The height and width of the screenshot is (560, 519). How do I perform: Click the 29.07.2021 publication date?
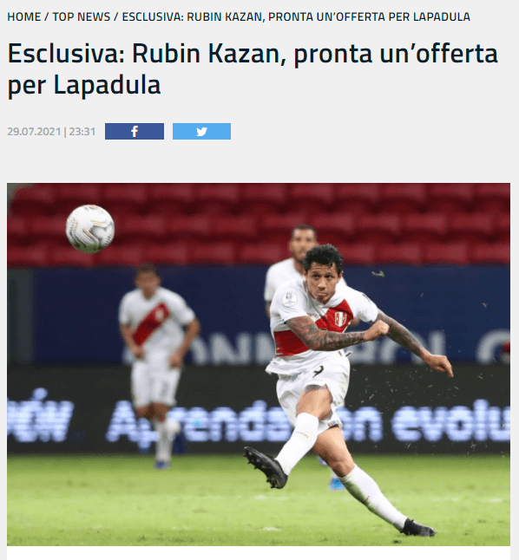[x=34, y=132]
